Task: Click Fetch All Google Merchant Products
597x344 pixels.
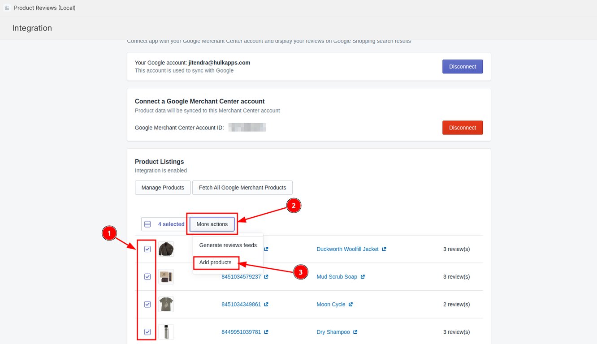Action: 242,188
